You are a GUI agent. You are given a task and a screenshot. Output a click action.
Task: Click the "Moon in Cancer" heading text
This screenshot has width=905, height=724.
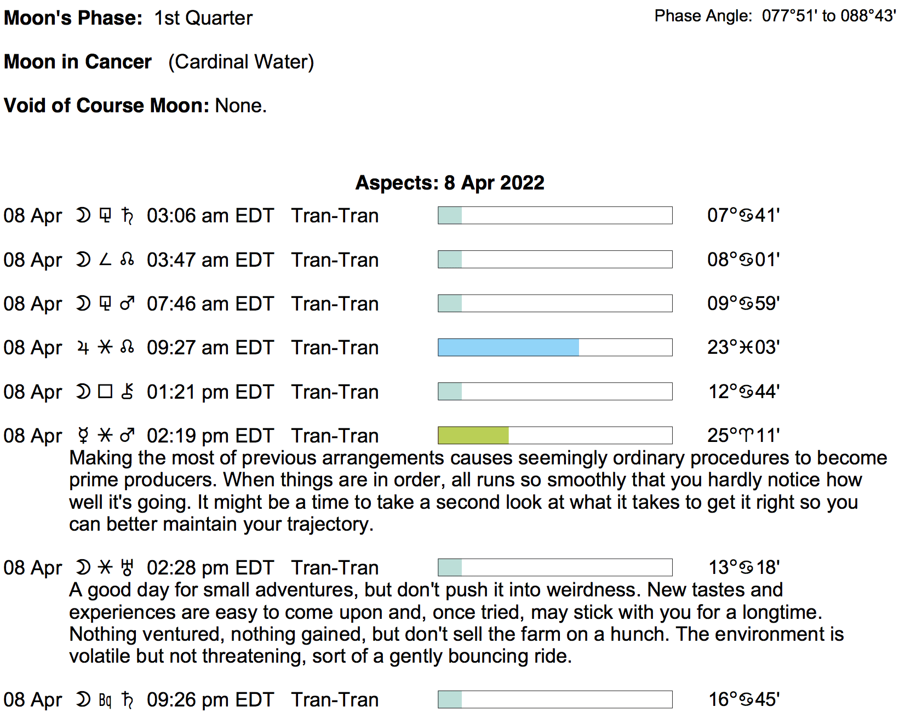[78, 62]
